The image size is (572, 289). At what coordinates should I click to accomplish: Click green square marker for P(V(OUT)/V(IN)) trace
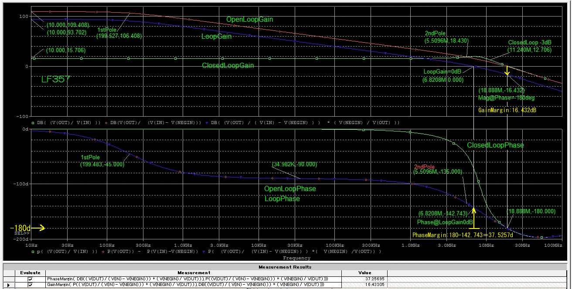pyautogui.click(x=33, y=252)
